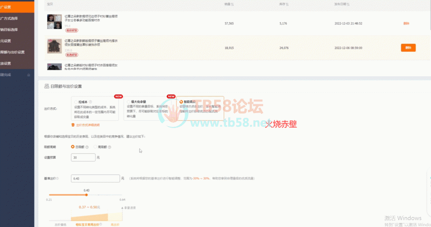Click the sales value 57,565

pos(229,24)
